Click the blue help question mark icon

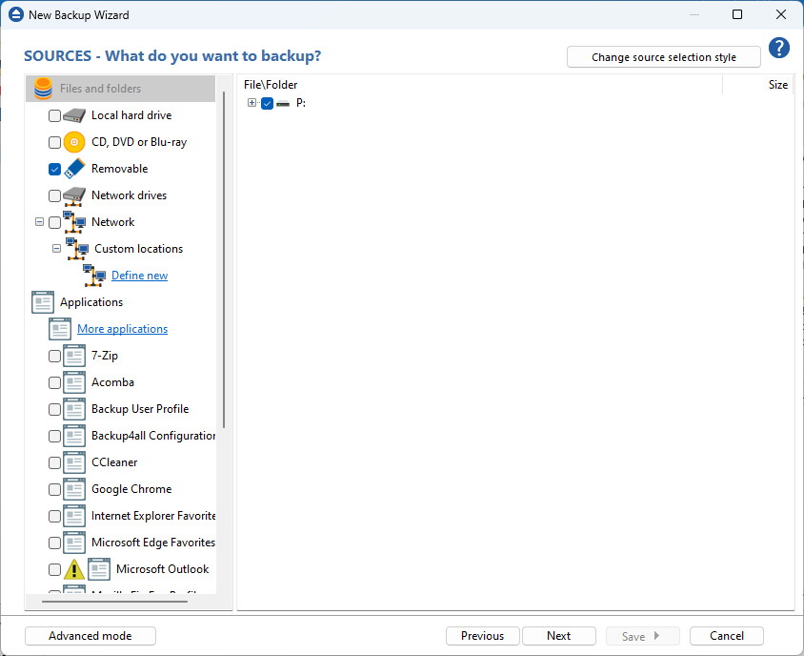[779, 49]
